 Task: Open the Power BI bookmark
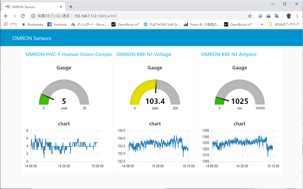[201, 24]
